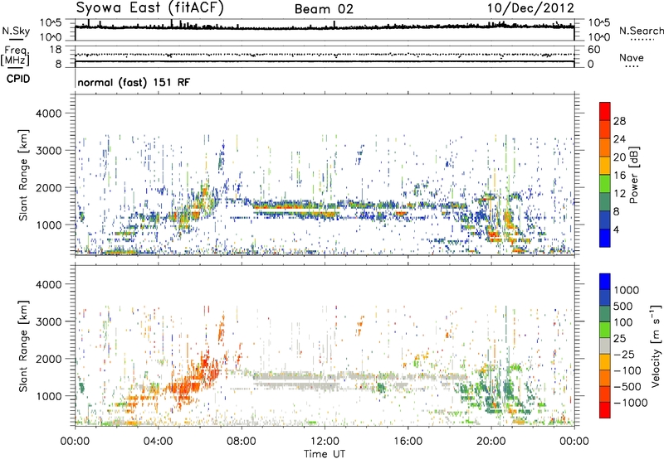This screenshot has width=664, height=459.
Task: Select the '-100' label on the Velocity colorbar
Action: tap(627, 370)
